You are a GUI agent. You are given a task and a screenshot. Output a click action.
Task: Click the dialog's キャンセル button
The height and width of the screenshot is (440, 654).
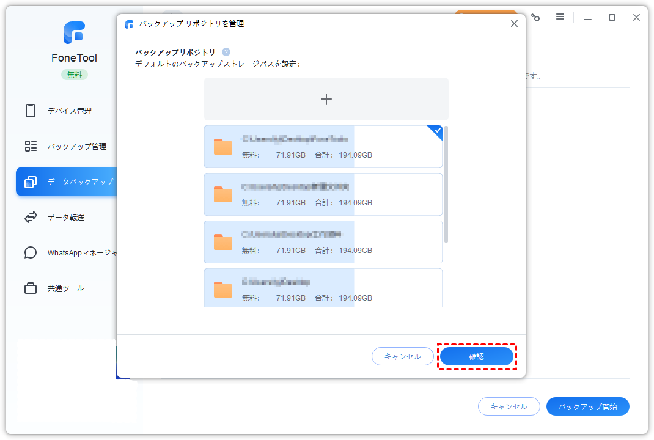[402, 356]
